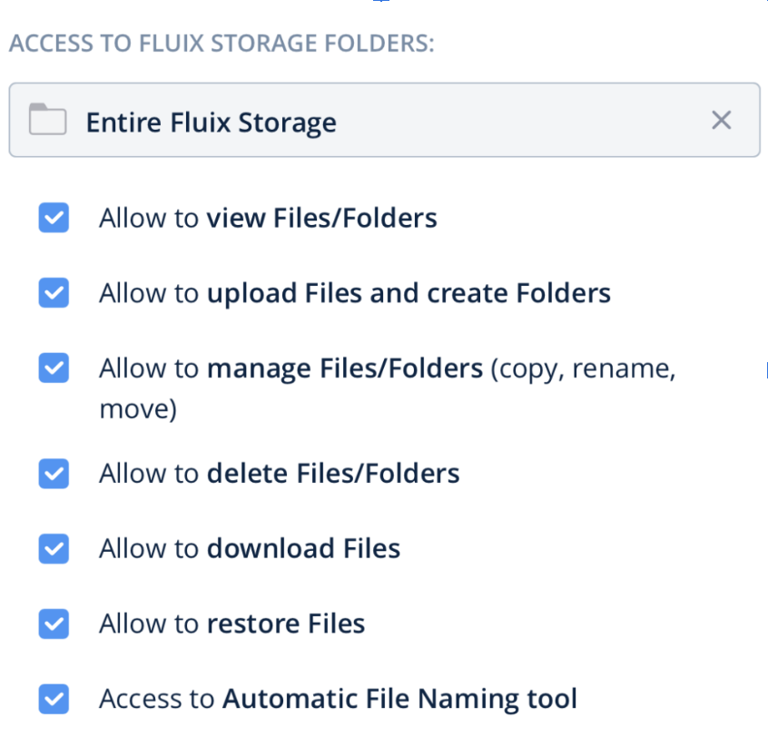Disable the Automatic File Naming tool checkbox
The height and width of the screenshot is (737, 768).
pyautogui.click(x=54, y=698)
